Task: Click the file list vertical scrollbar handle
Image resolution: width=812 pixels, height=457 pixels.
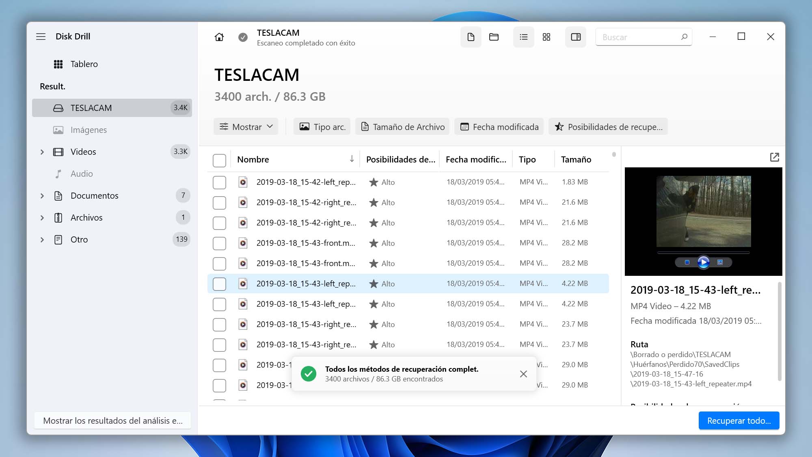Action: tap(614, 154)
